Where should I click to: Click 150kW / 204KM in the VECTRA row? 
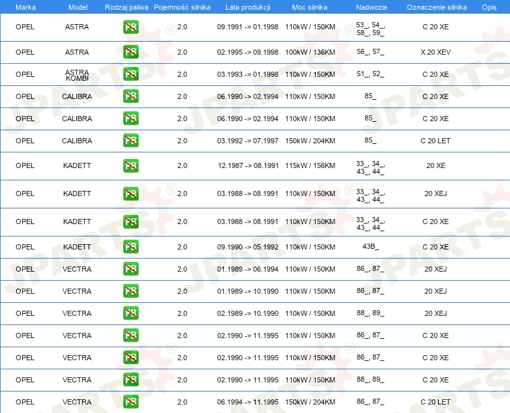(x=310, y=402)
